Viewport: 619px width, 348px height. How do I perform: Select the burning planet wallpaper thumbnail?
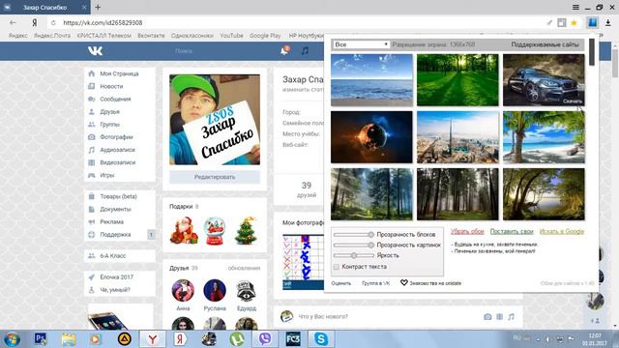pyautogui.click(x=371, y=137)
